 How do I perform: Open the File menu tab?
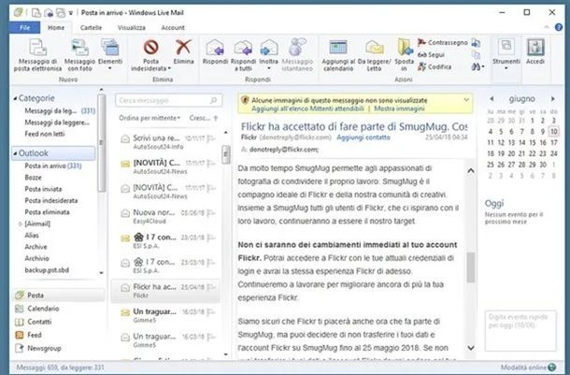tap(24, 28)
